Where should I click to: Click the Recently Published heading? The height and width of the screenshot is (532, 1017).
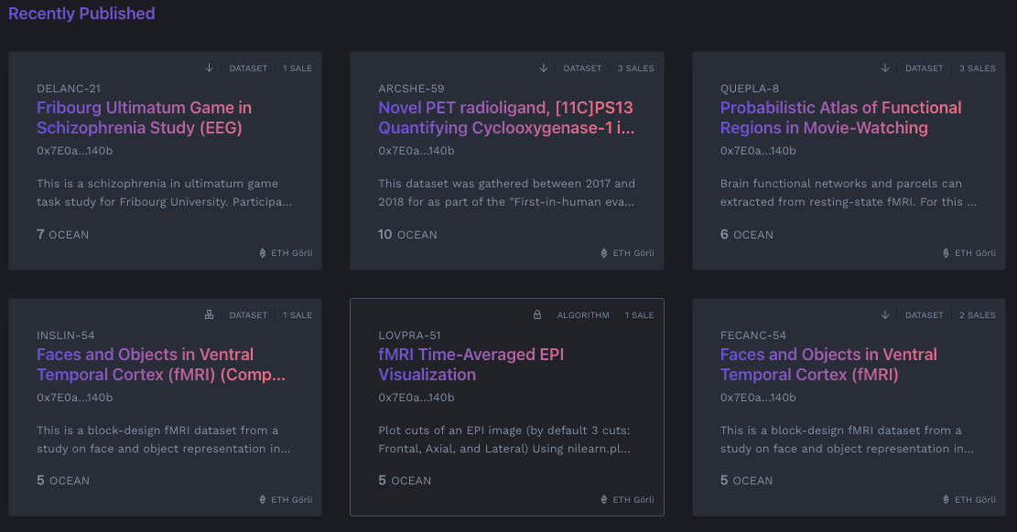tap(81, 14)
